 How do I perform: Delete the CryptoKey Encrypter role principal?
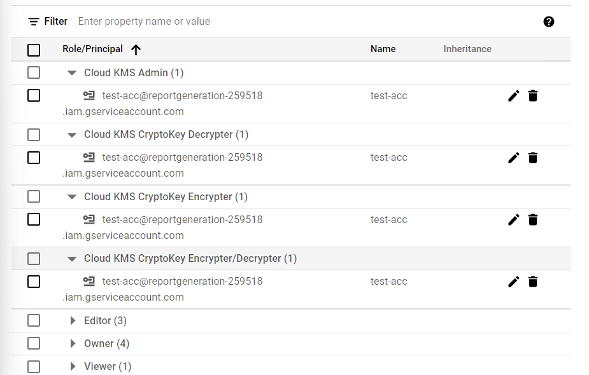click(x=533, y=220)
